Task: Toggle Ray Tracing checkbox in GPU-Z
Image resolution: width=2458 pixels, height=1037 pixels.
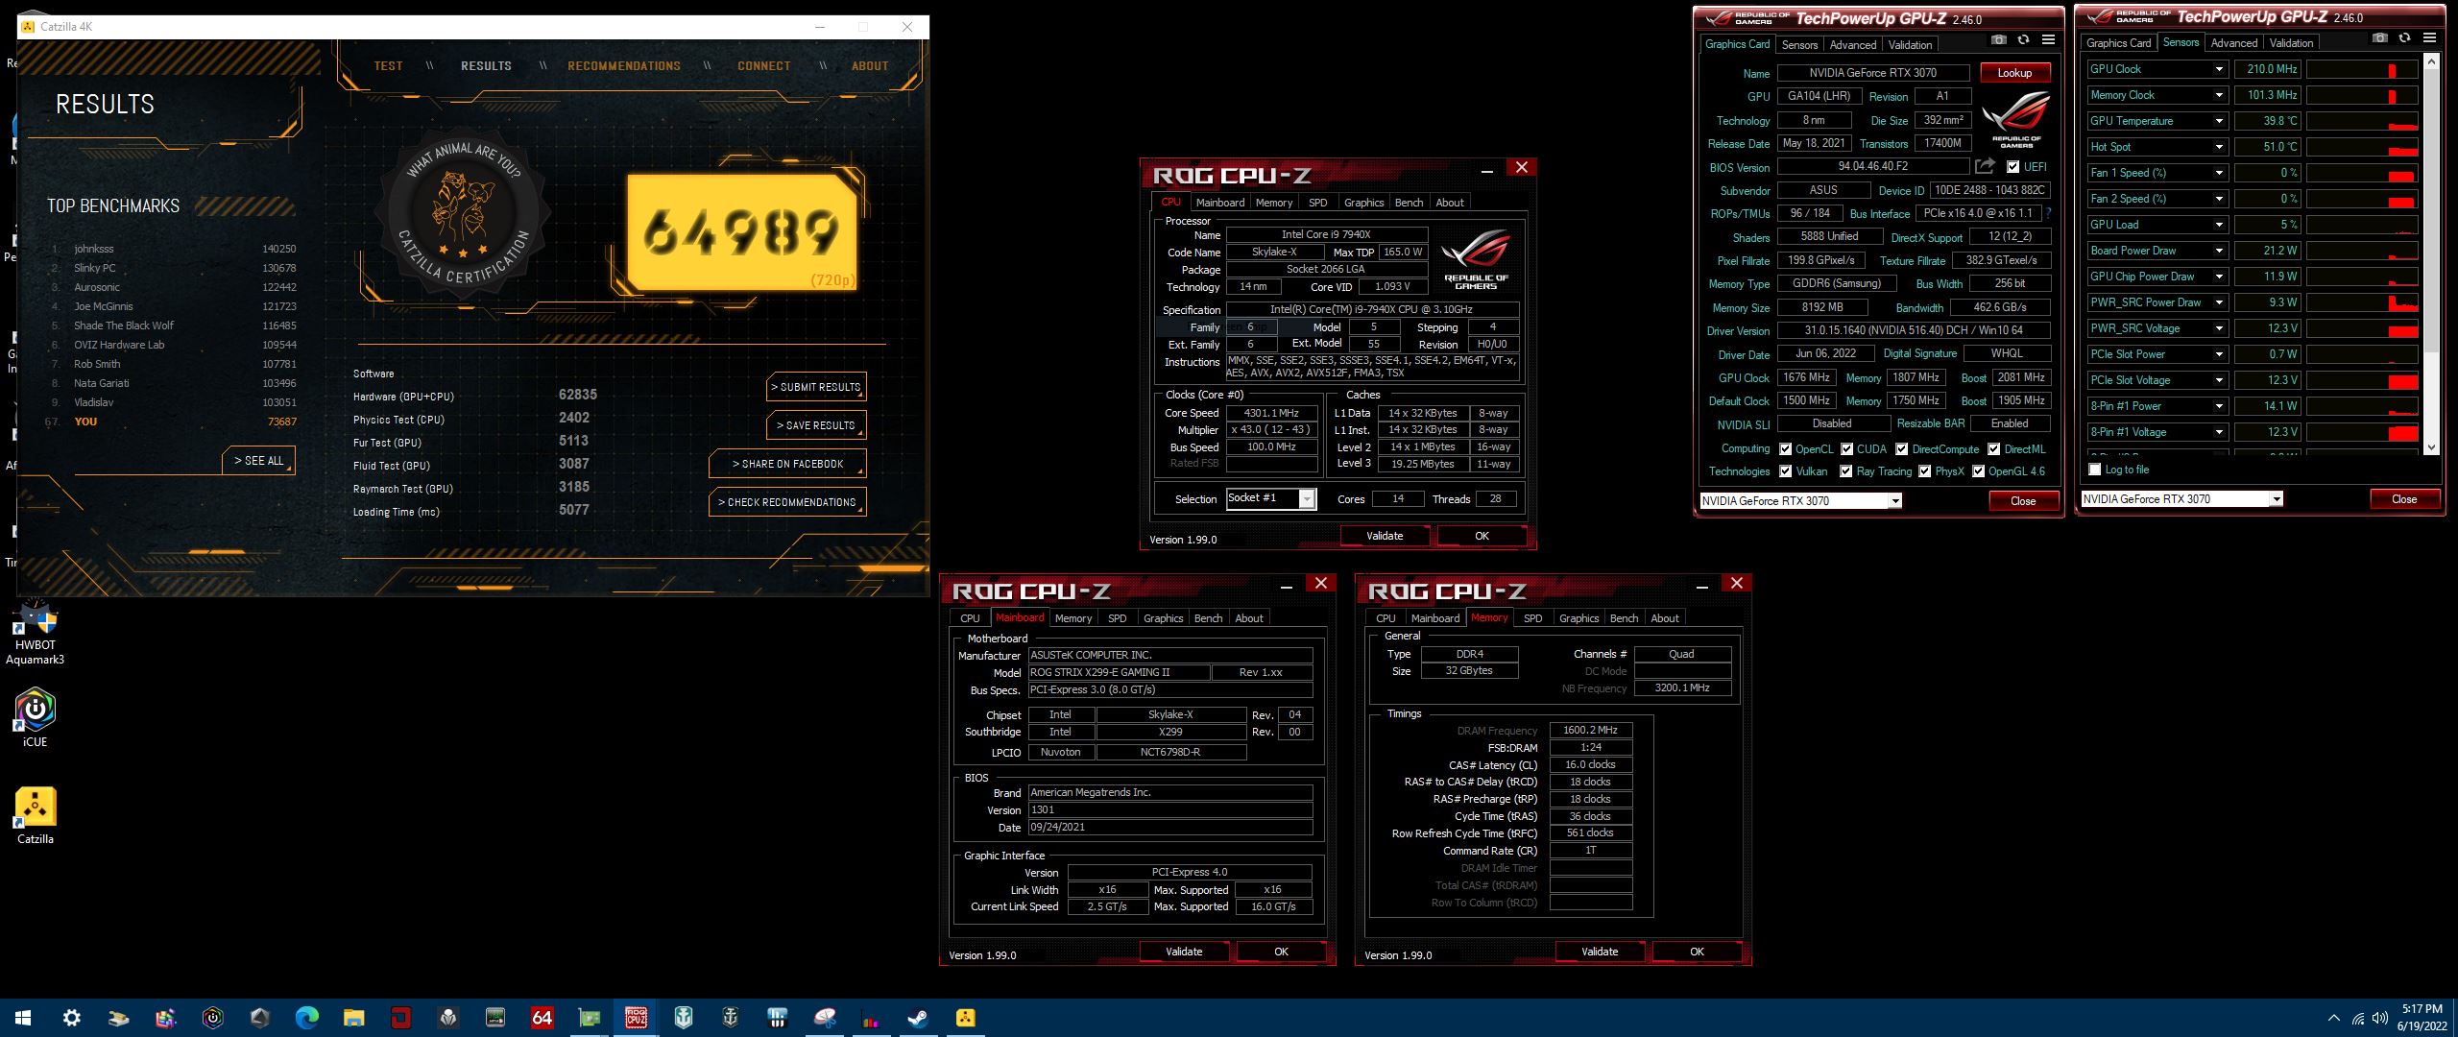Action: tap(1845, 471)
